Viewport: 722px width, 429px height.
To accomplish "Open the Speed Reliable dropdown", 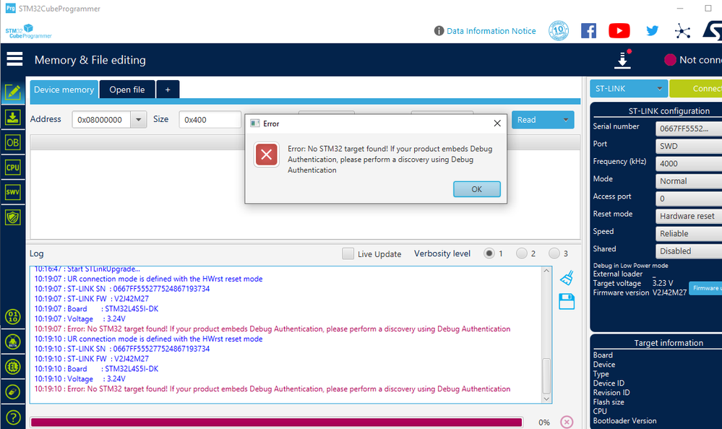I will tap(689, 233).
